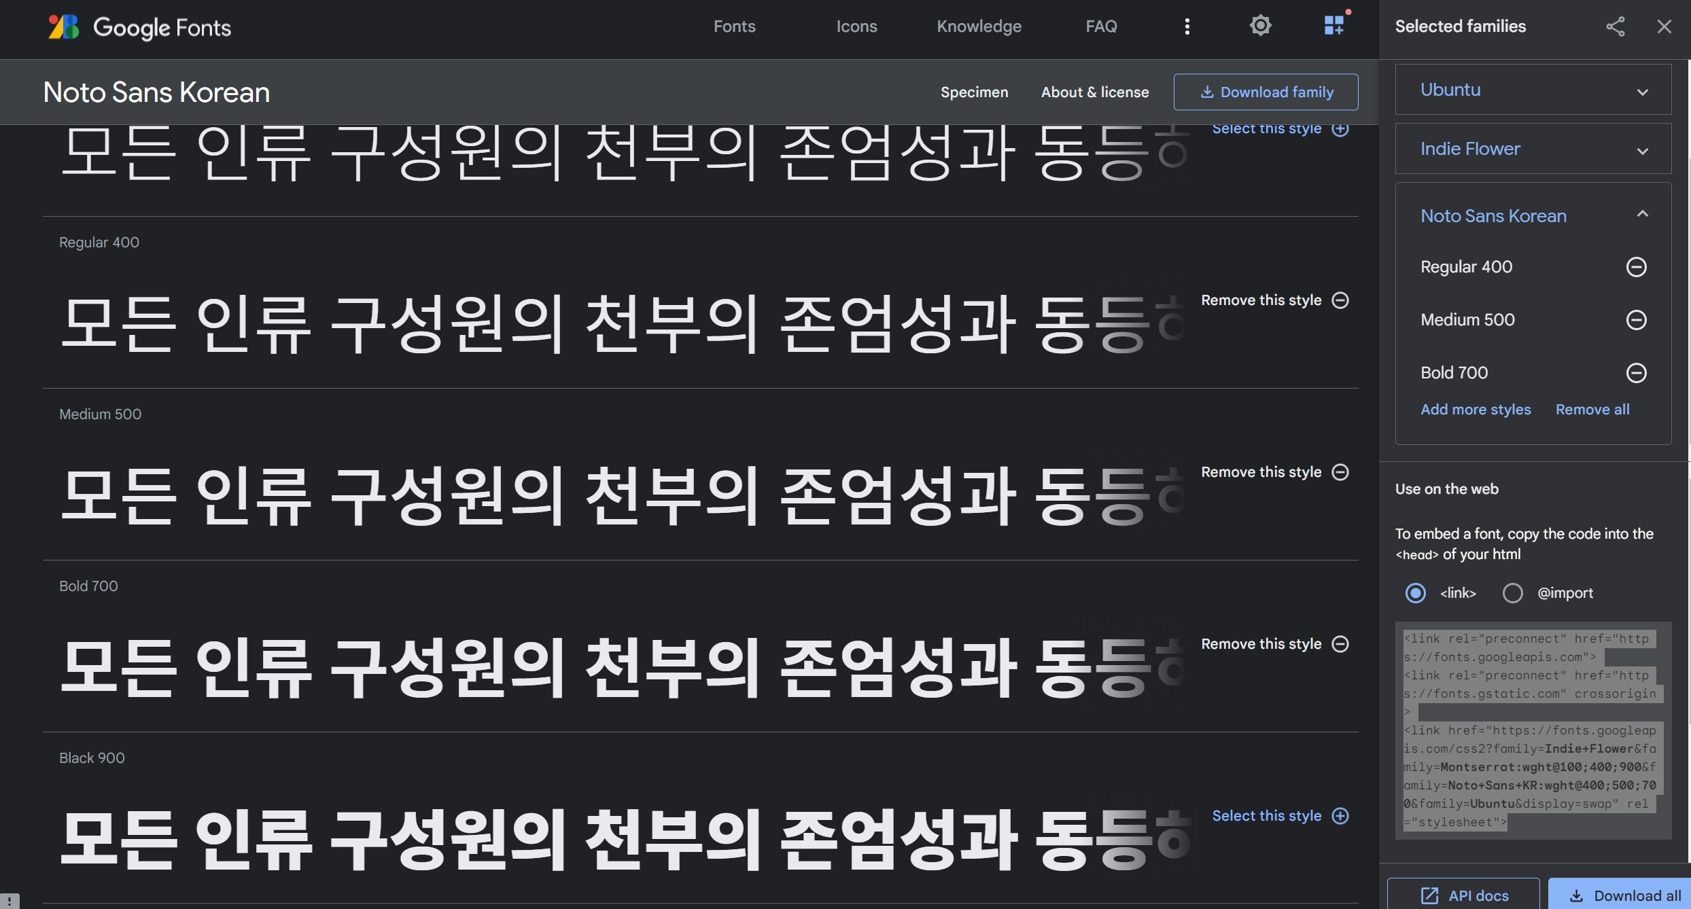Click the share icon in Selected families

pyautogui.click(x=1616, y=26)
